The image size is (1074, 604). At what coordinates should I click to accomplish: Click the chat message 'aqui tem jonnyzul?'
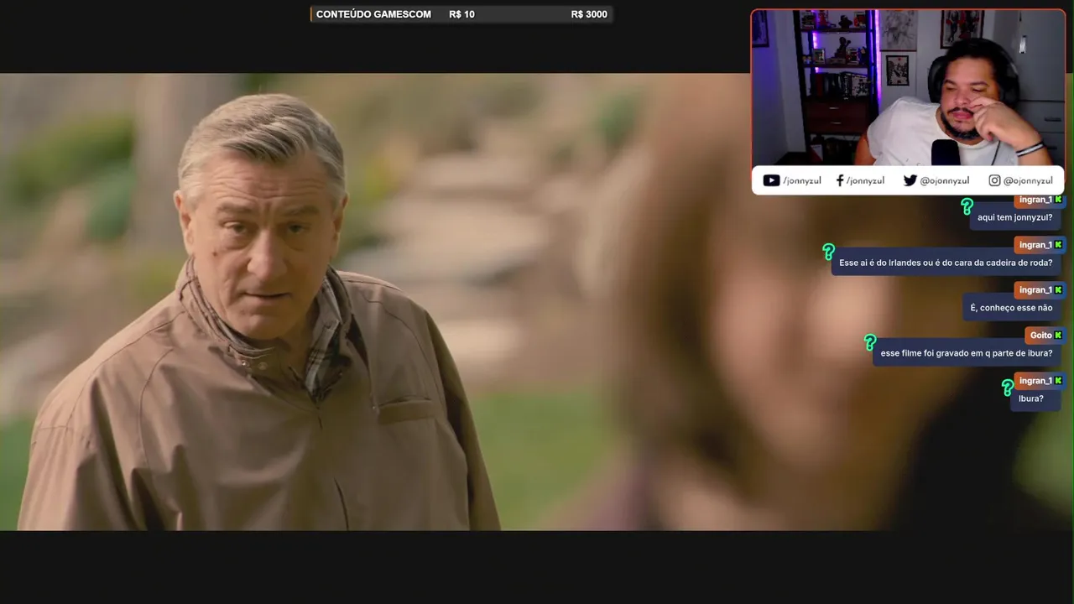pos(1015,218)
